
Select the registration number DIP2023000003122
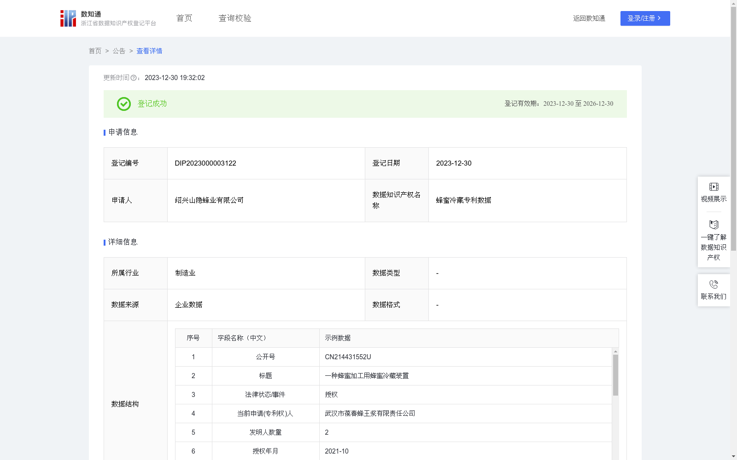point(205,163)
